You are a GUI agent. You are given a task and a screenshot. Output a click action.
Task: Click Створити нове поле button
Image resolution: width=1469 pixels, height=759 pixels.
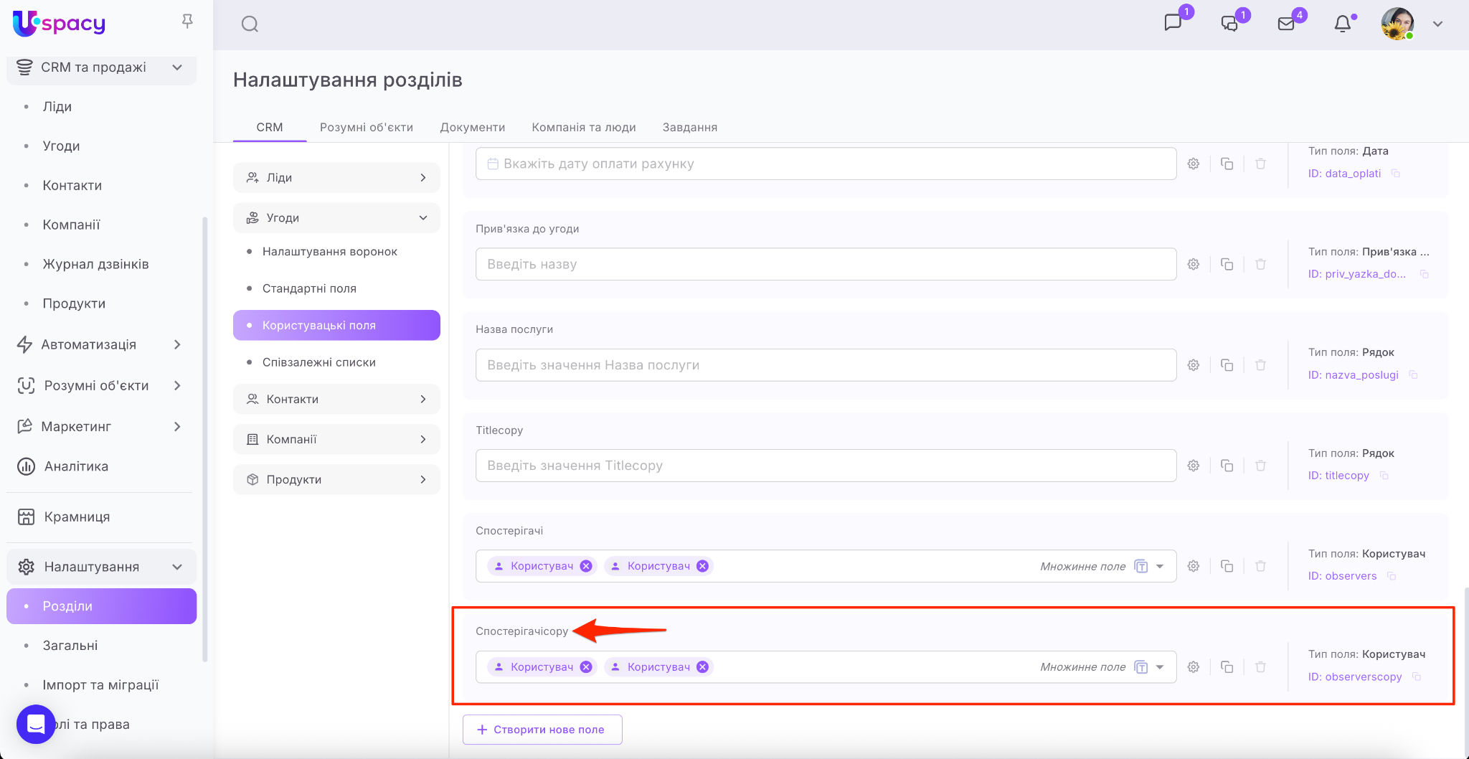click(542, 730)
